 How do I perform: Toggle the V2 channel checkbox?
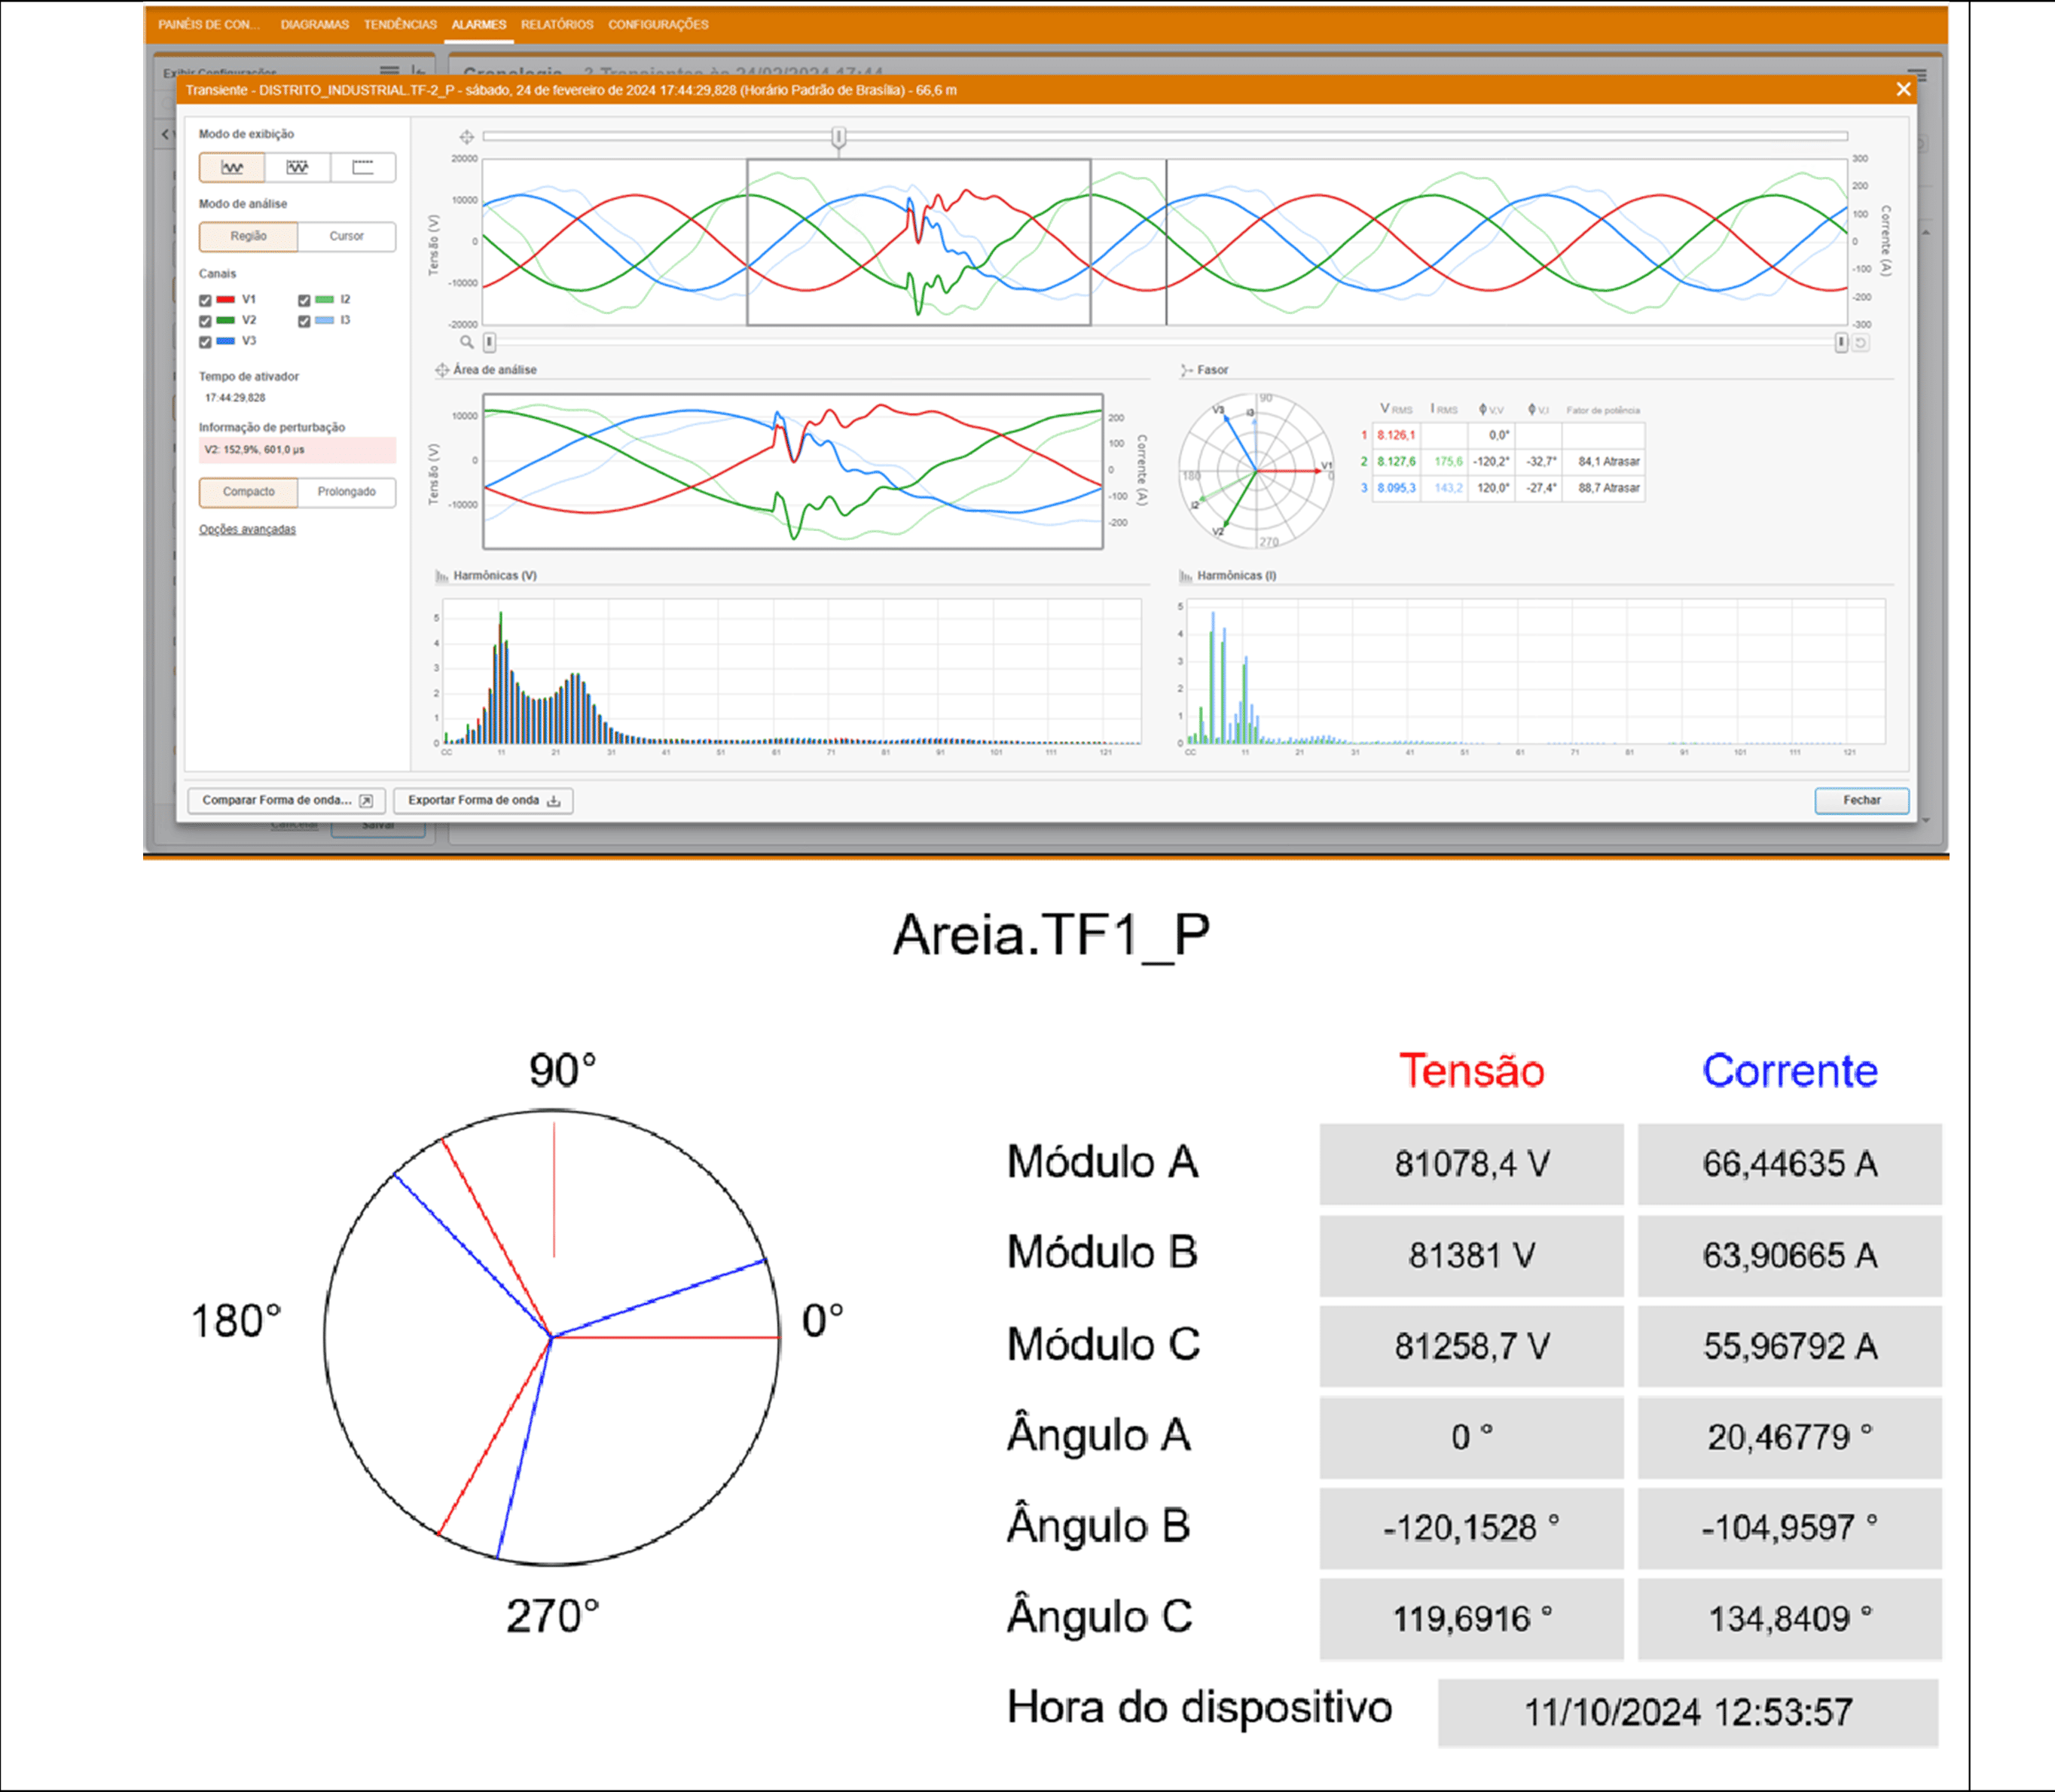(x=205, y=321)
